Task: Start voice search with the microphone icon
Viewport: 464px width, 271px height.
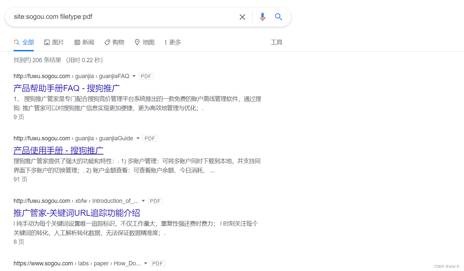Action: 263,17
